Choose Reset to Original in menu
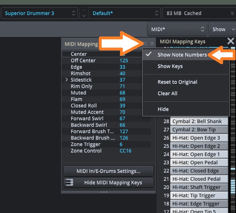 pyautogui.click(x=186, y=82)
